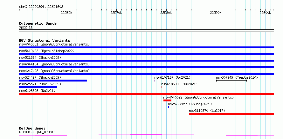The width and height of the screenshot is (283, 139).
Task: Click the 22570k ruler tick label
Action: [x=116, y=13]
